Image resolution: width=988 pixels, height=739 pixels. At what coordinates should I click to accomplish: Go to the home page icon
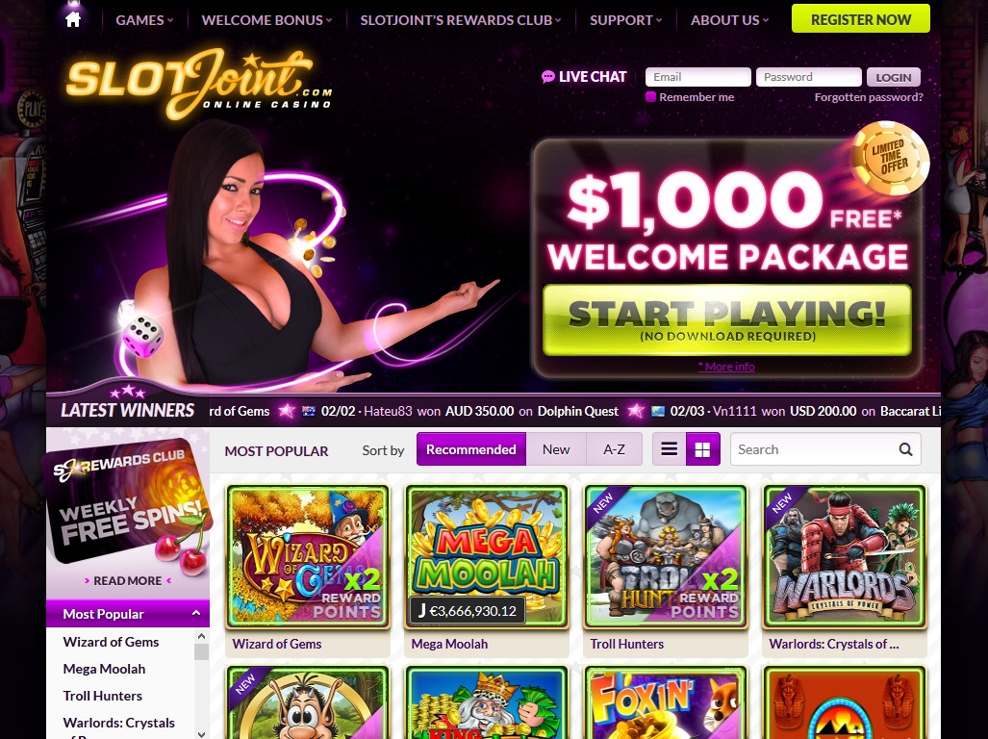(x=73, y=19)
